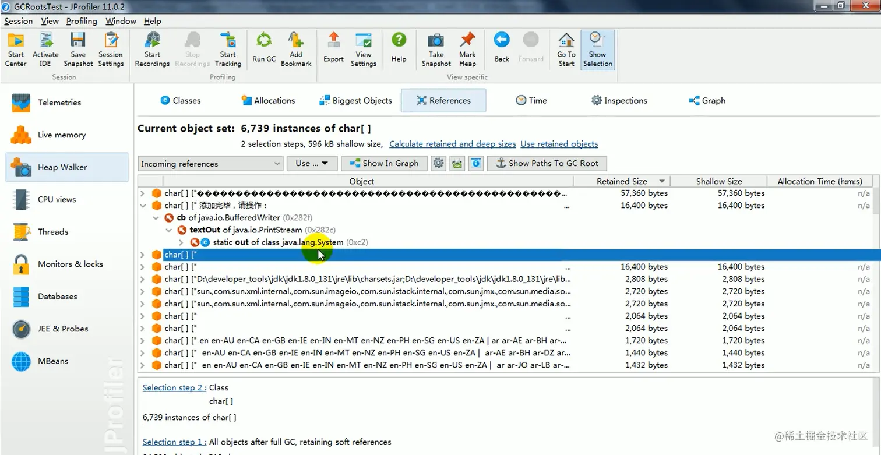Click the blue info icon beside Show Paths To GC Root
The width and height of the screenshot is (881, 455).
(x=476, y=163)
